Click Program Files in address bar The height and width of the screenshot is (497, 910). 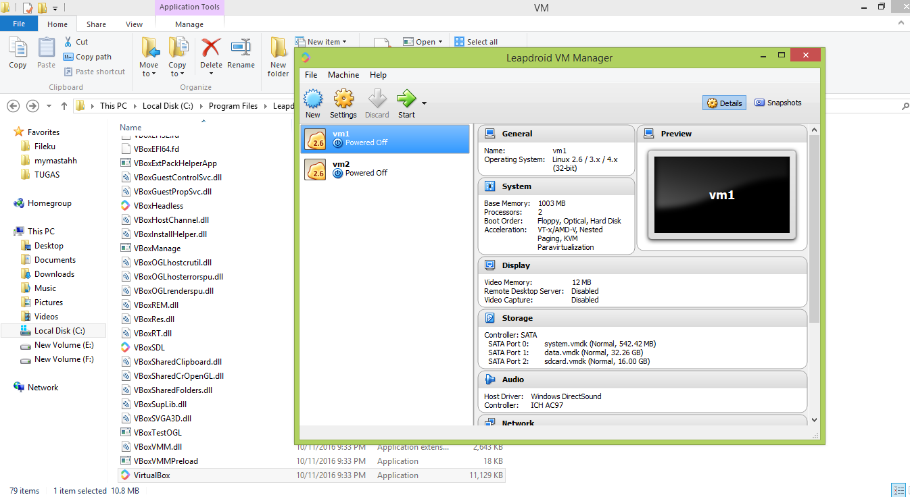[233, 106]
